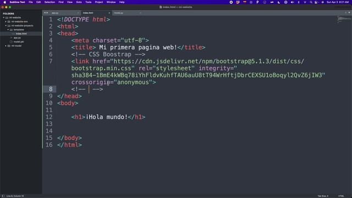
Task: Collapse the mi-website root folder
Action: [x=4, y=18]
